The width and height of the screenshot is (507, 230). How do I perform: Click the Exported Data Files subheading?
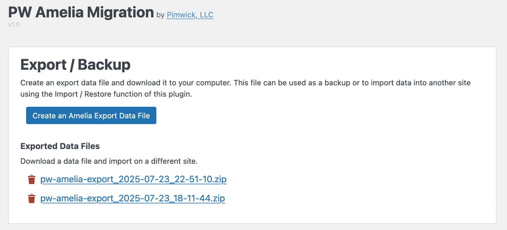(60, 146)
